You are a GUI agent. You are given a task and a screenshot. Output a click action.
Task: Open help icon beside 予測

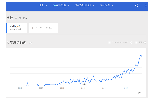coord(145,43)
